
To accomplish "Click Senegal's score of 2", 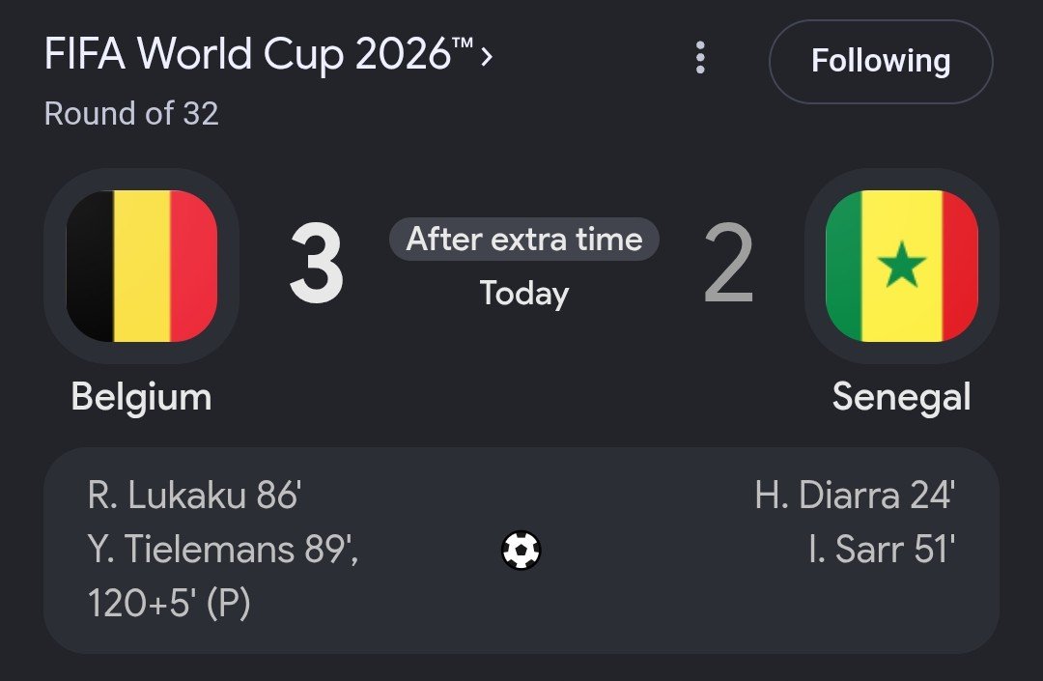I will 728,264.
